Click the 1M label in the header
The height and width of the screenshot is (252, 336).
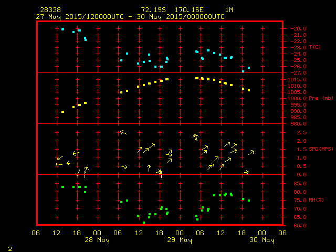[x=229, y=10]
